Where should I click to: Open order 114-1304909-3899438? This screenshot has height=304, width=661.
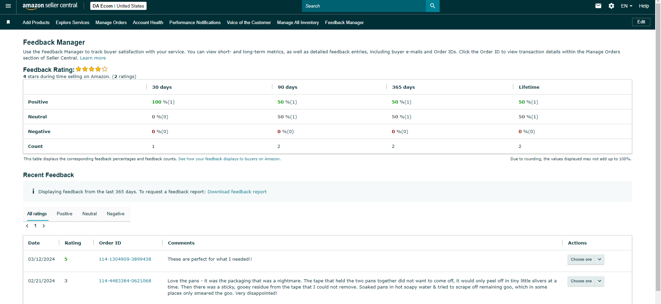(x=125, y=259)
